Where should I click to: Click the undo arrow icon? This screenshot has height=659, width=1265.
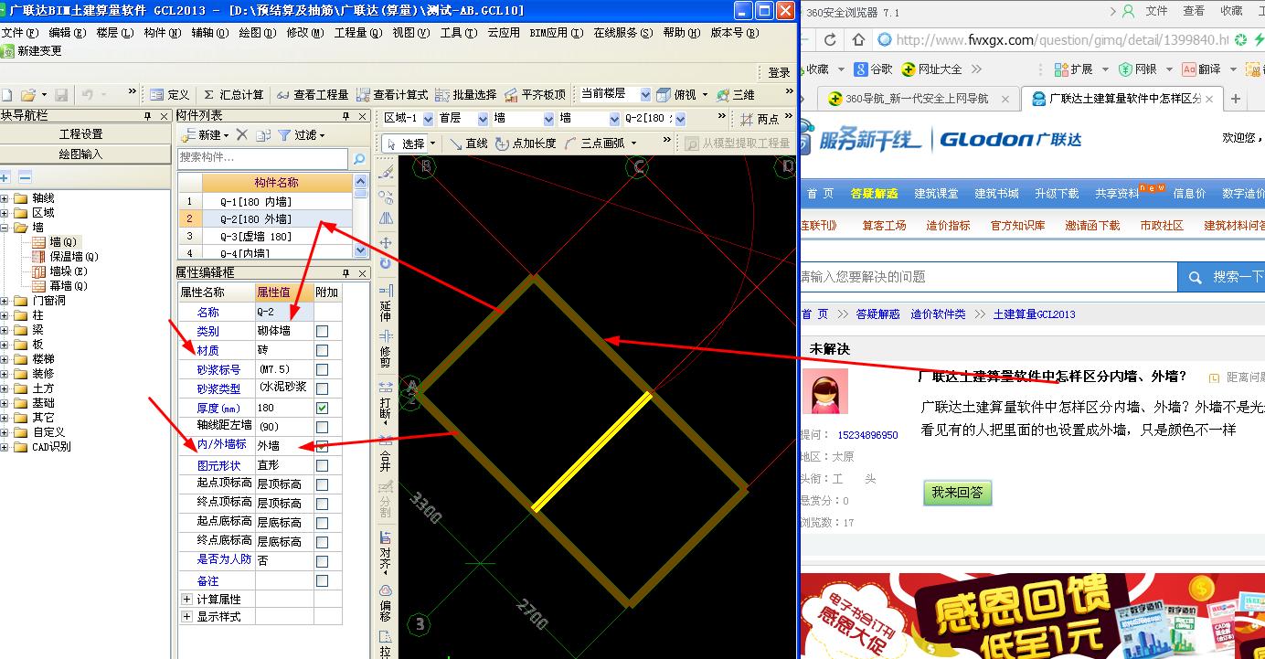coord(88,95)
